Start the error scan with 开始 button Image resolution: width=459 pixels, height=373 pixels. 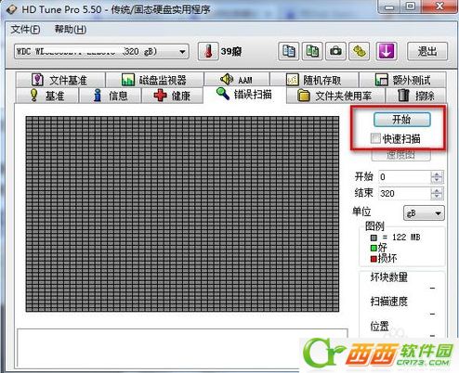tap(401, 120)
